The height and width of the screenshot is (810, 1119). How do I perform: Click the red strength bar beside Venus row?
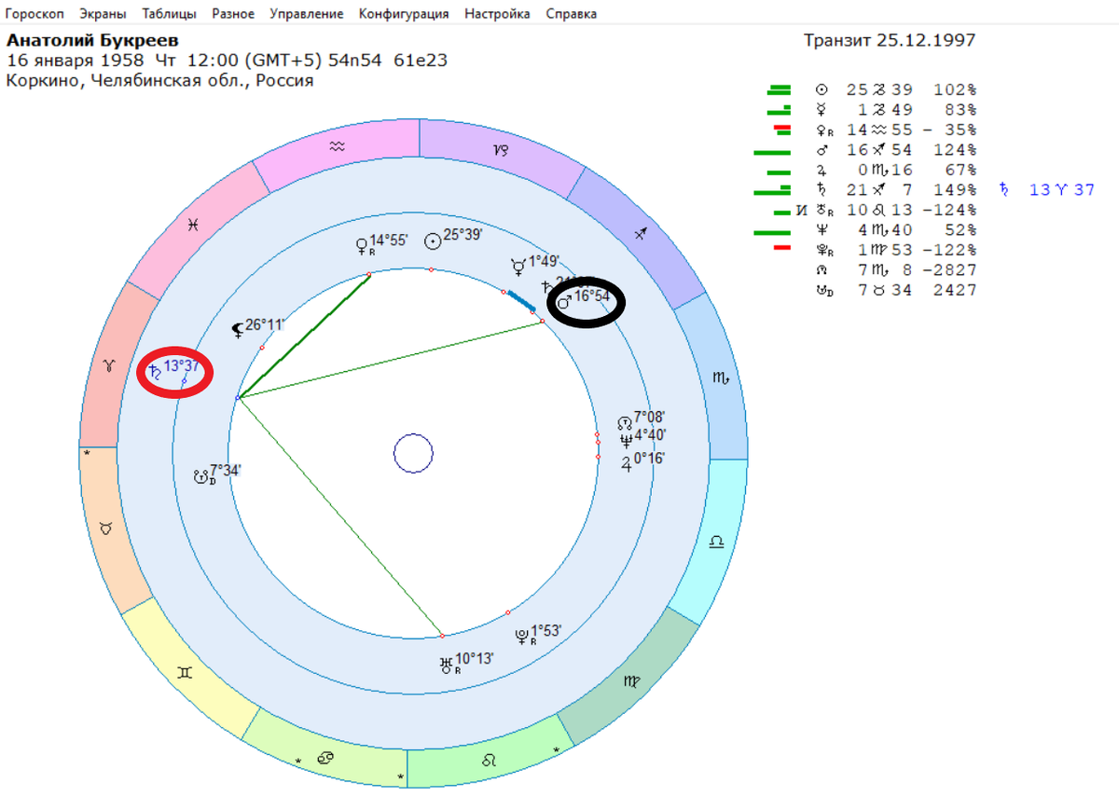[x=782, y=129]
